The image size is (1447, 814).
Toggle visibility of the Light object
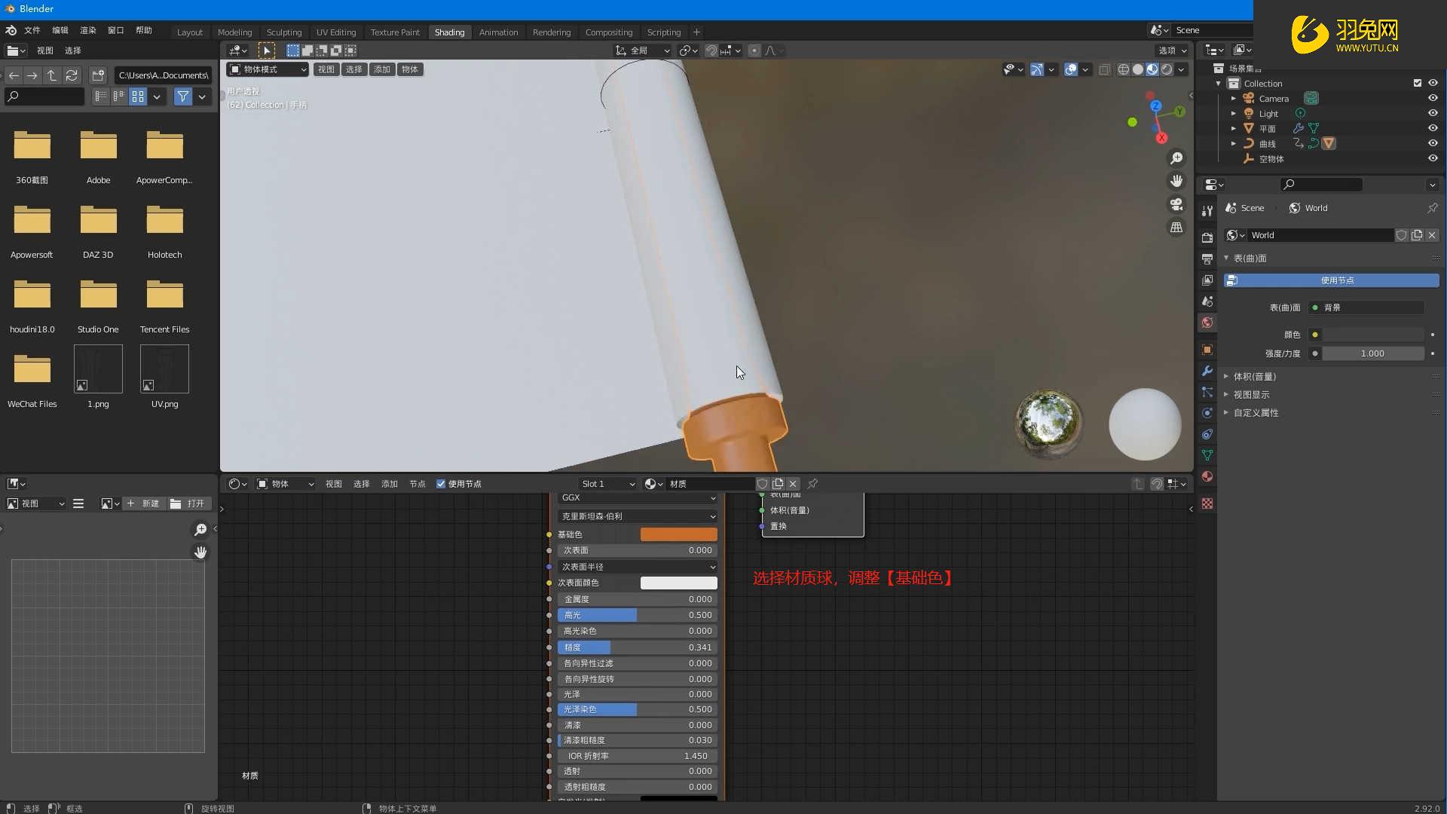coord(1433,112)
